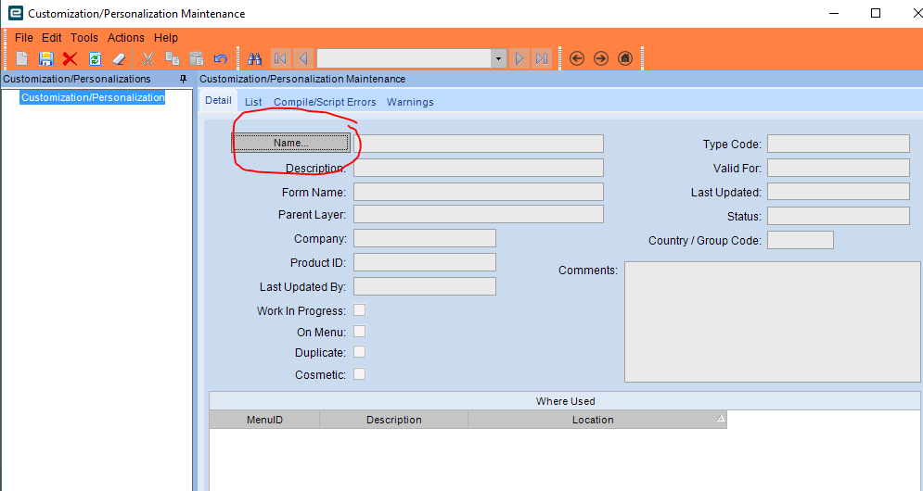Image resolution: width=923 pixels, height=491 pixels.
Task: Click the Clear eraser icon
Action: [119, 58]
